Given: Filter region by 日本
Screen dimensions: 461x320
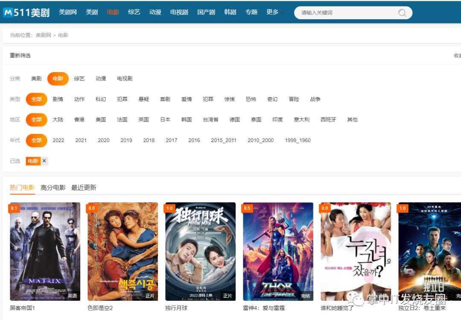Looking at the screenshot, I should tap(165, 119).
